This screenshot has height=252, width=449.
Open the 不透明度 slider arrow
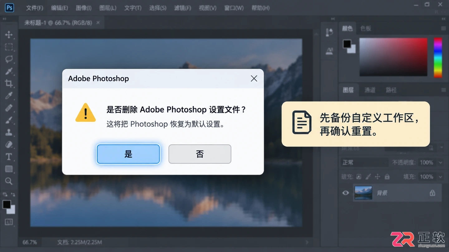coord(441,162)
